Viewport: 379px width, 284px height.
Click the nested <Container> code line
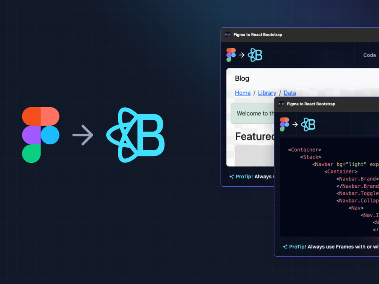pos(341,172)
